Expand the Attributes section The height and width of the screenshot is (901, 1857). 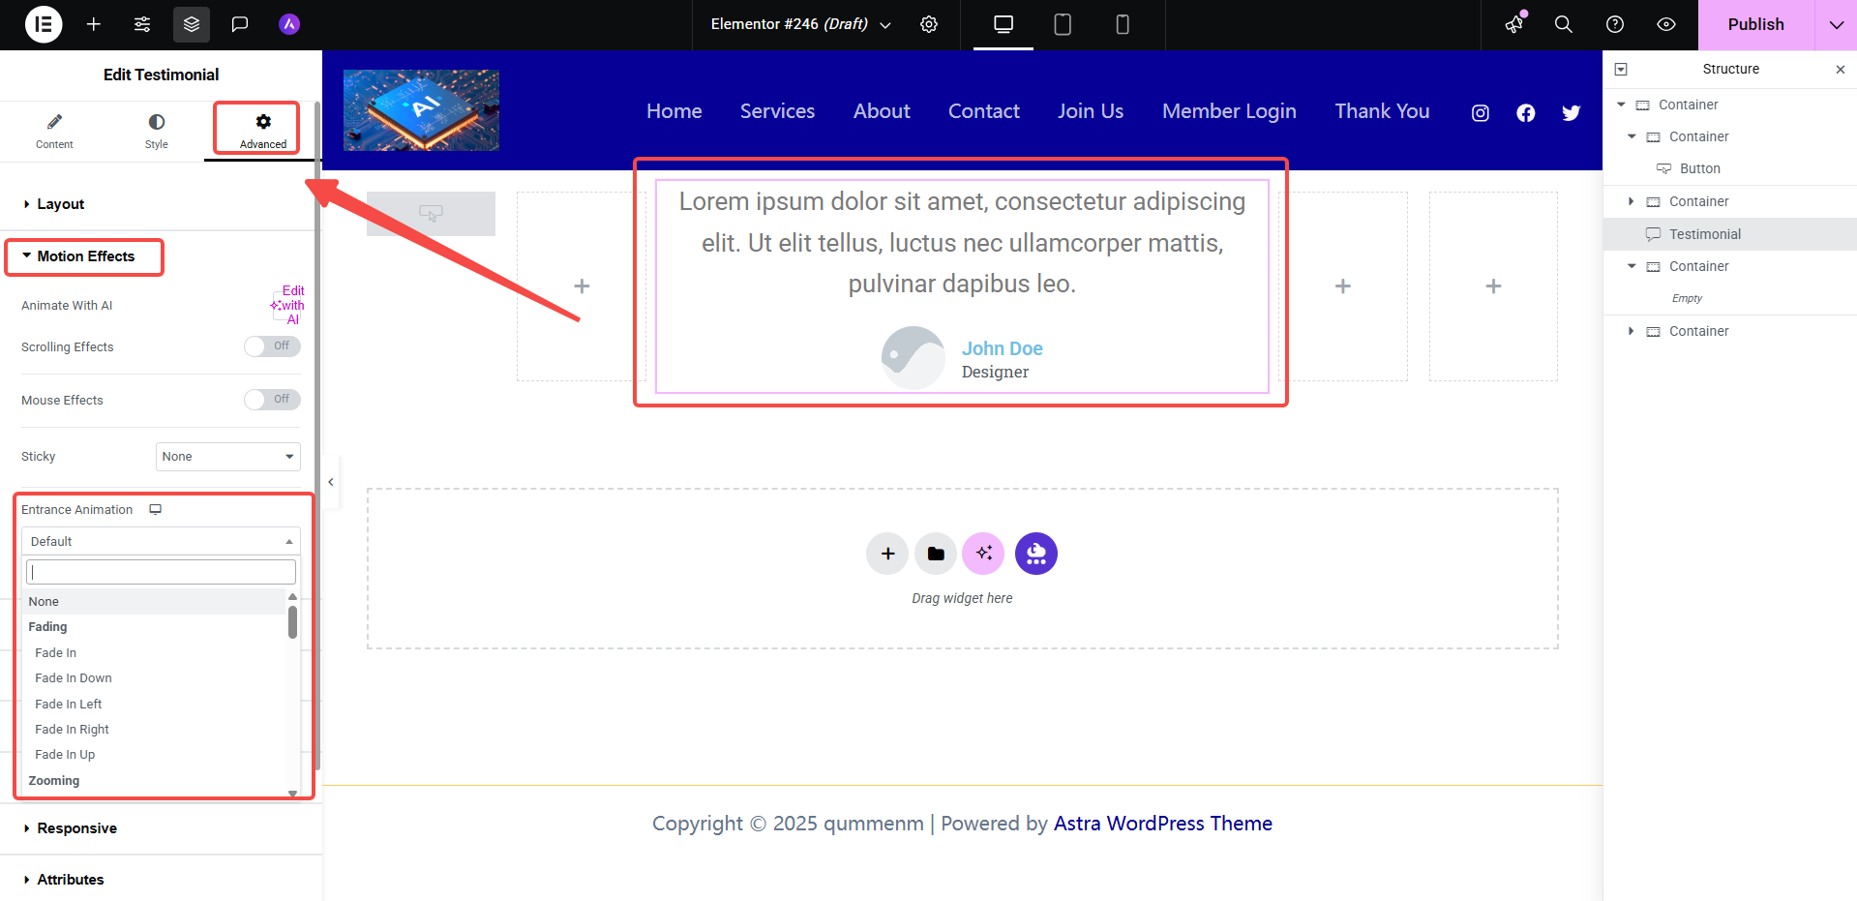point(71,879)
